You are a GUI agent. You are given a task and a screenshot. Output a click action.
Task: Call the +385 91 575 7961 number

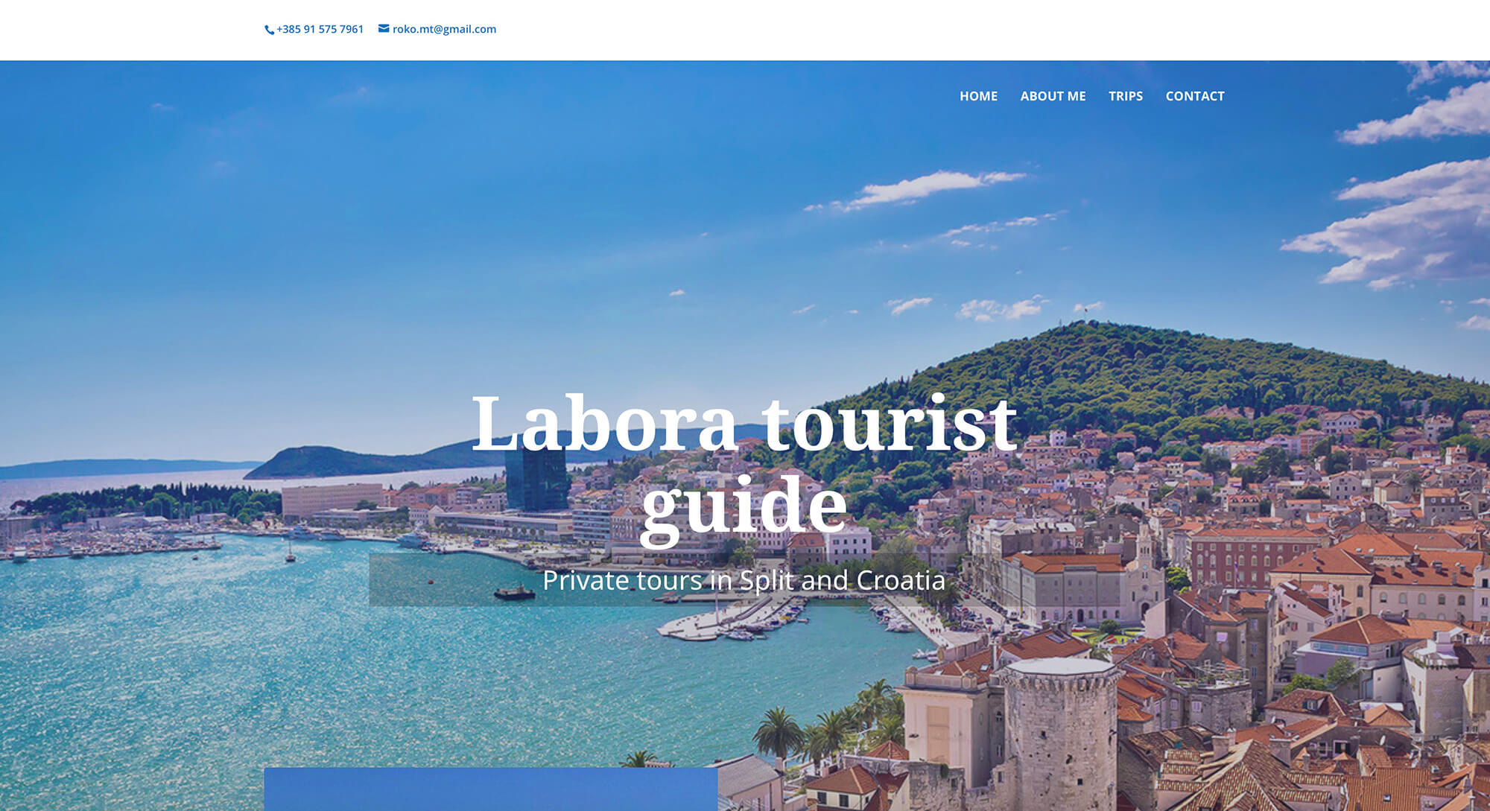tap(320, 29)
